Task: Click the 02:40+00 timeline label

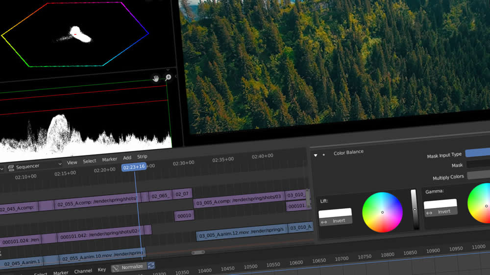Action: coord(263,156)
